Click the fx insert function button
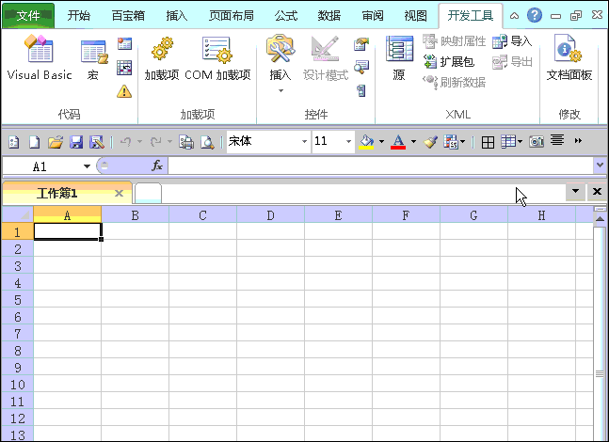 point(157,166)
